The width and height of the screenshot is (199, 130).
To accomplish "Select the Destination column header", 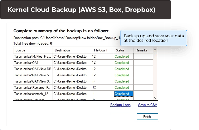I will click(72, 50).
